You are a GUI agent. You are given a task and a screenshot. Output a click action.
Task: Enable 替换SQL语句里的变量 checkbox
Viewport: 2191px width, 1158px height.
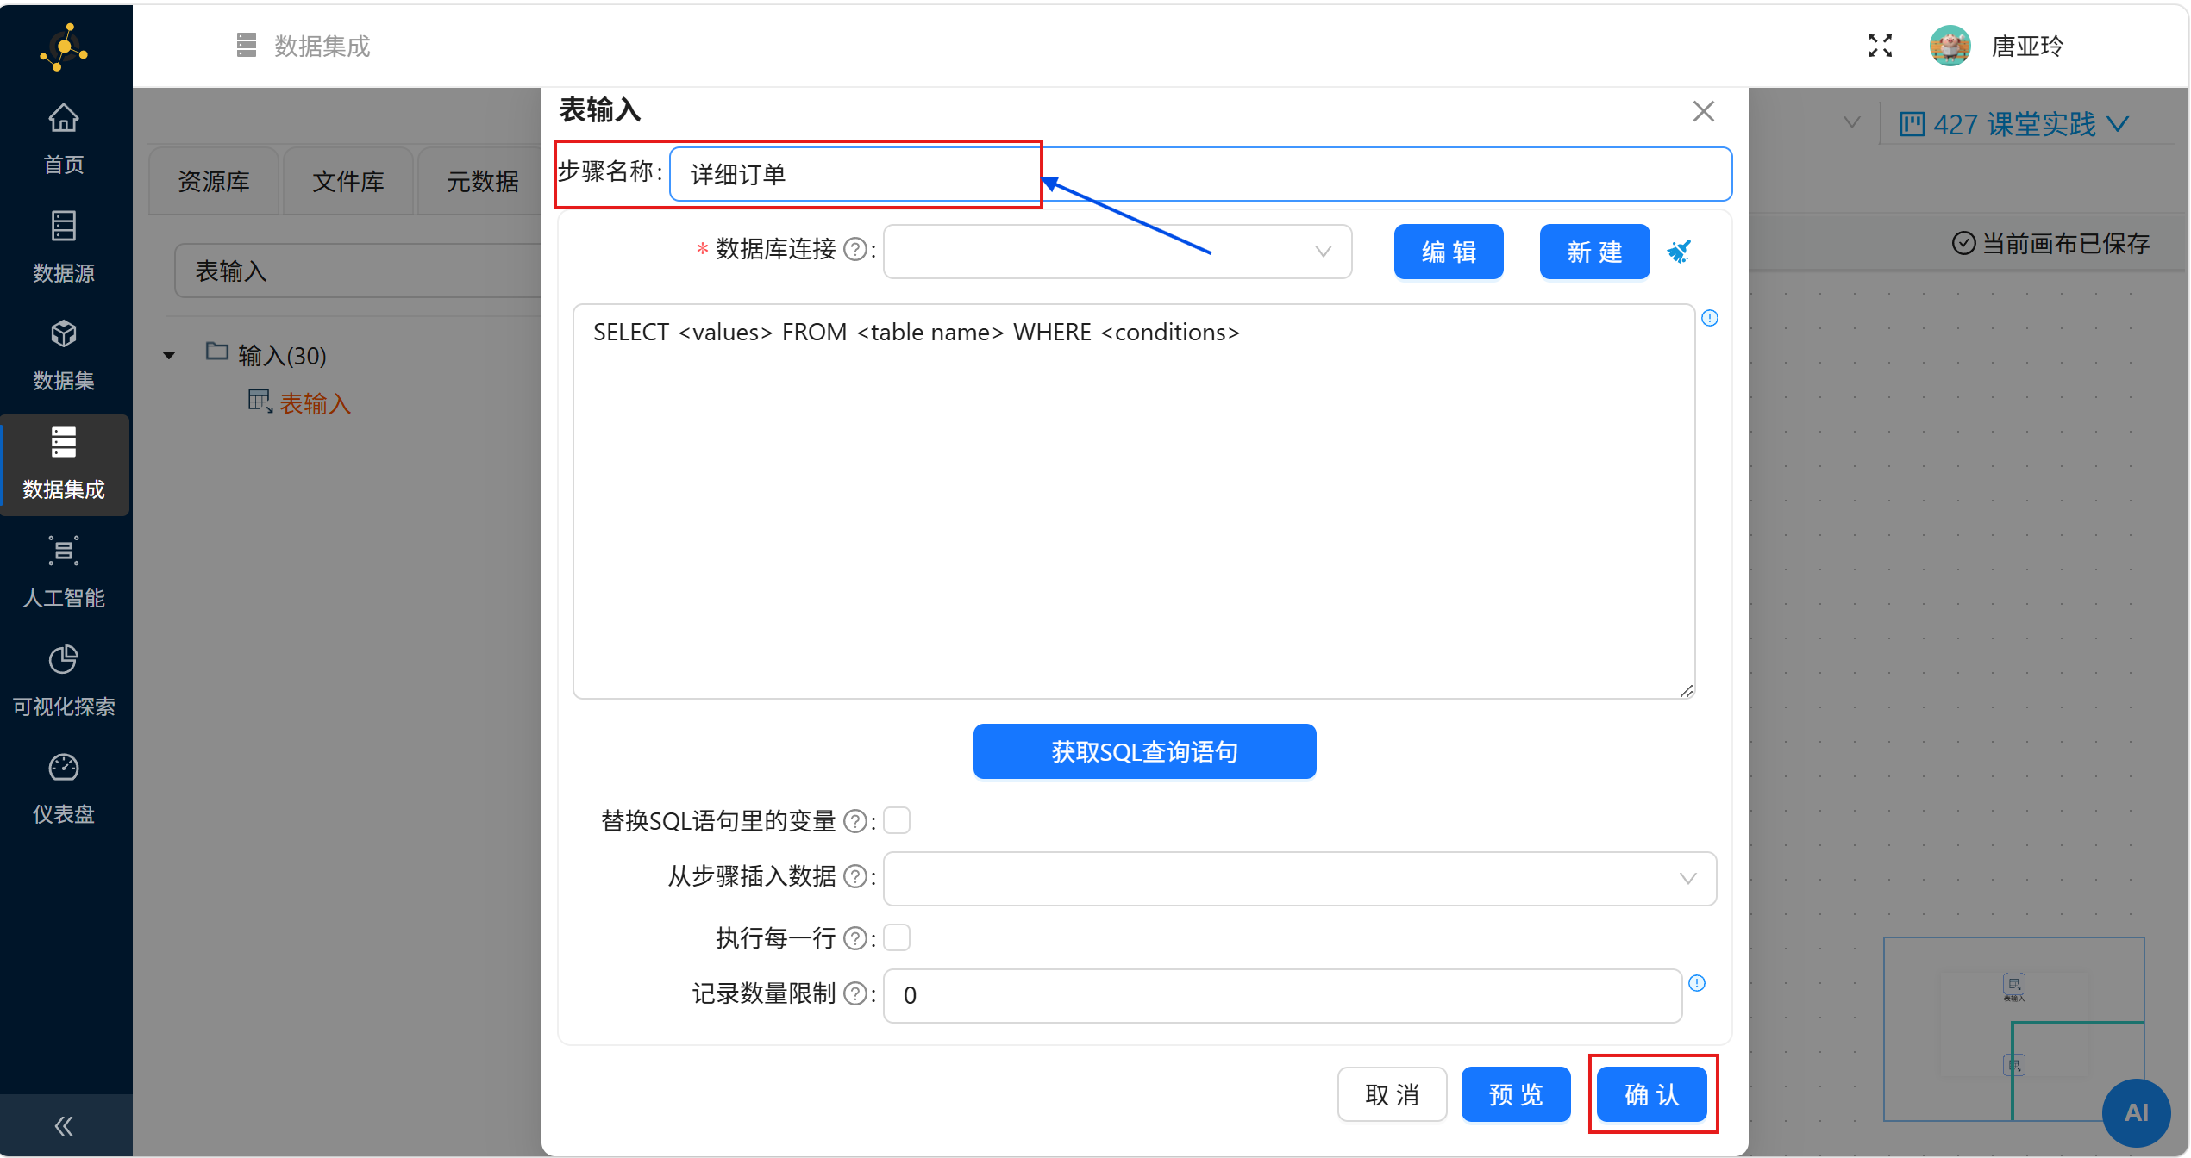tap(897, 820)
